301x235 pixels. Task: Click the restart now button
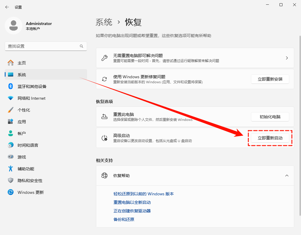(x=270, y=138)
